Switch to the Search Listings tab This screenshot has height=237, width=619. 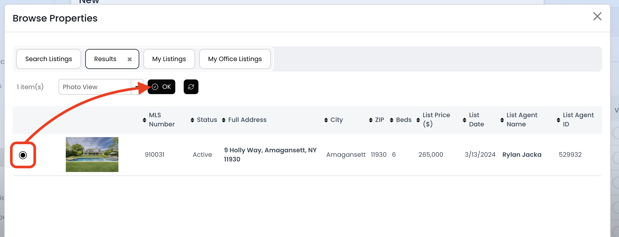point(48,59)
